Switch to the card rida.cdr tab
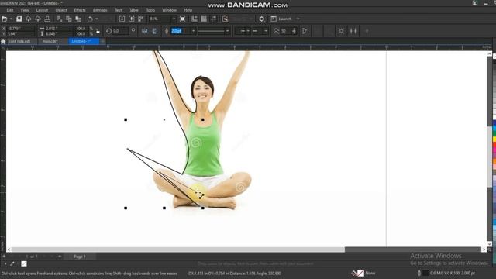Screen dimensions: 496x279 coord(19,41)
